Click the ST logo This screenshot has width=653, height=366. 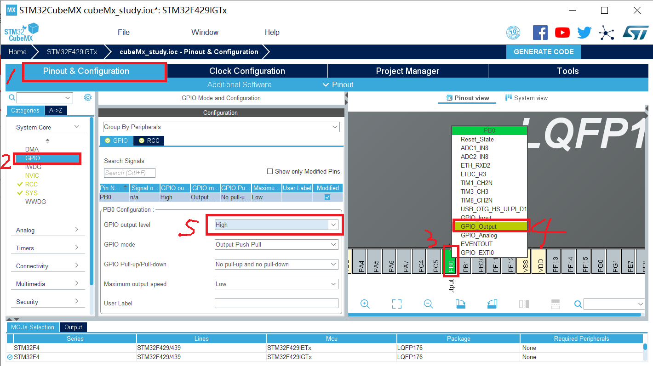pyautogui.click(x=636, y=32)
